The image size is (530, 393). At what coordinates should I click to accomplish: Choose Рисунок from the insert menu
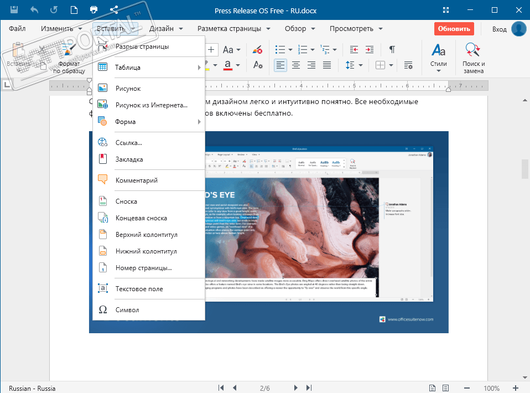point(149,88)
